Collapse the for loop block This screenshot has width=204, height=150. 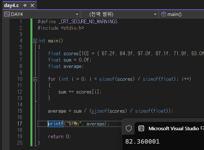click(35, 79)
